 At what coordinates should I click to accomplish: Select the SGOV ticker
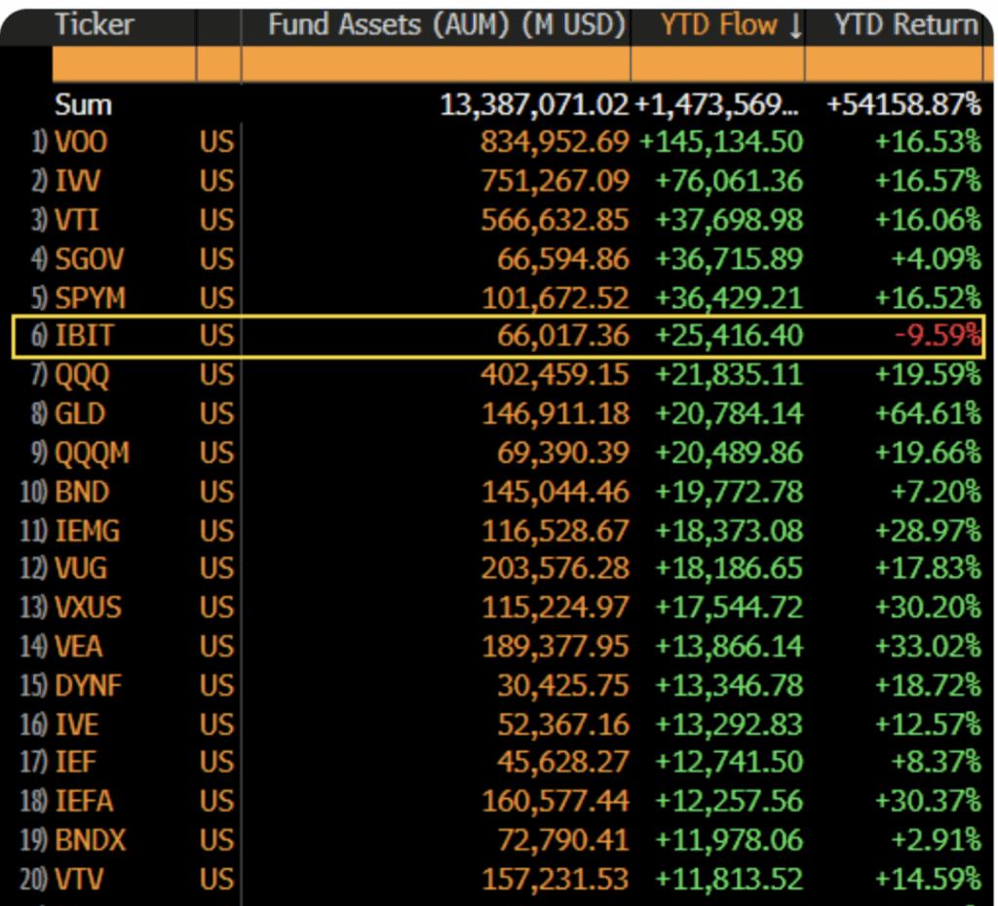pos(89,259)
